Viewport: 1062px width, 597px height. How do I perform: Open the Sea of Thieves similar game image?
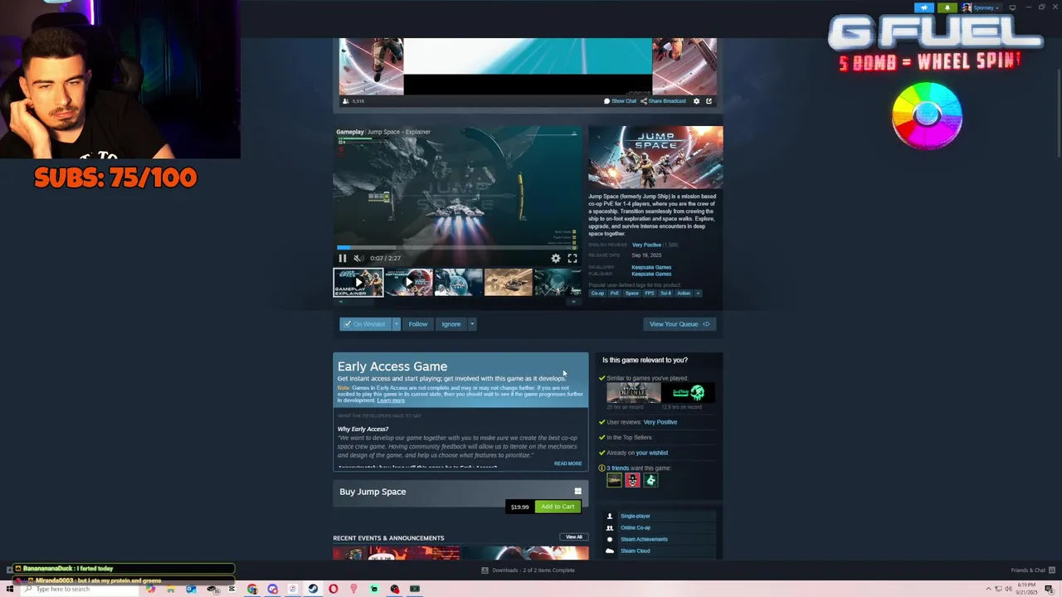pyautogui.click(x=689, y=393)
